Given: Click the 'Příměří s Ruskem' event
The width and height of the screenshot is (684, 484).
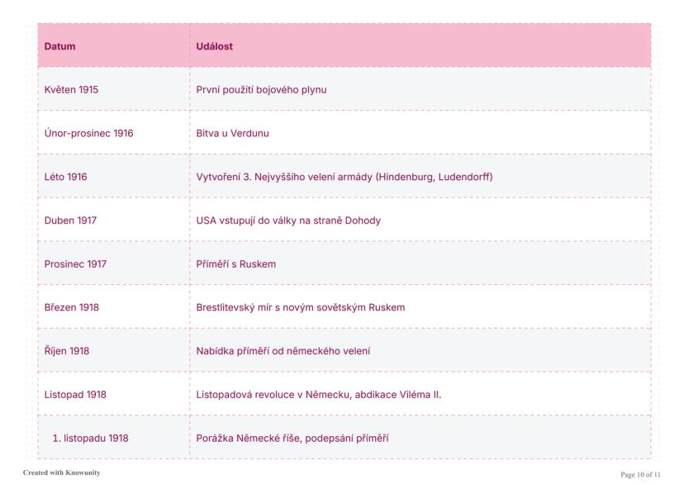Looking at the screenshot, I should coord(236,264).
